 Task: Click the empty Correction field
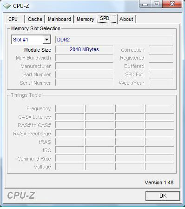pyautogui.click(x=161, y=49)
